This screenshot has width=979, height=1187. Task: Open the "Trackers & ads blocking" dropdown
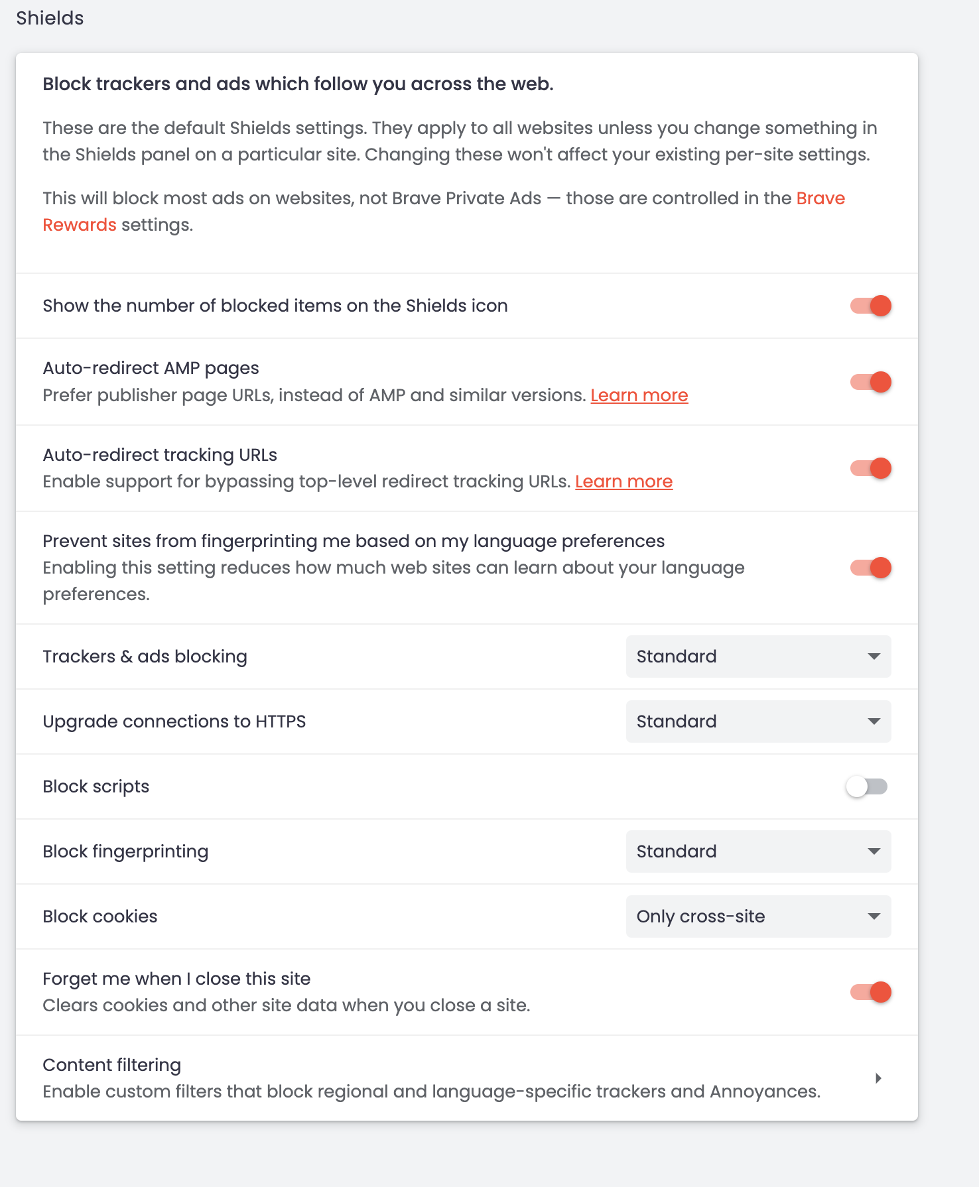pos(758,656)
